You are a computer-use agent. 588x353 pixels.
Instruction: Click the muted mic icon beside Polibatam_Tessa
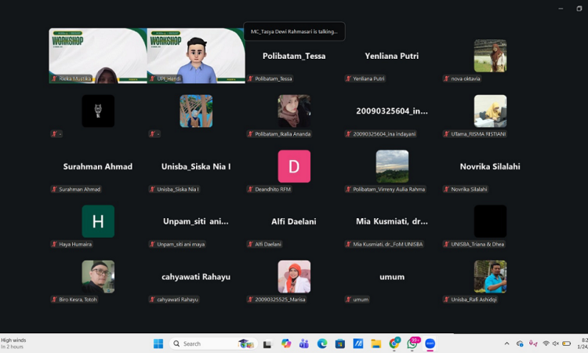[x=250, y=79]
